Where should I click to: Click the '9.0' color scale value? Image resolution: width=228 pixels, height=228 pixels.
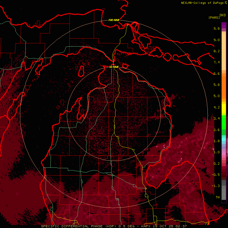coord(217,40)
